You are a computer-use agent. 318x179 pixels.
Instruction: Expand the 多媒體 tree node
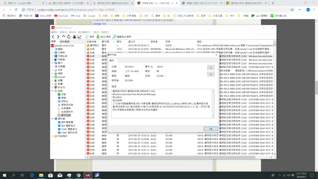(x=53, y=66)
